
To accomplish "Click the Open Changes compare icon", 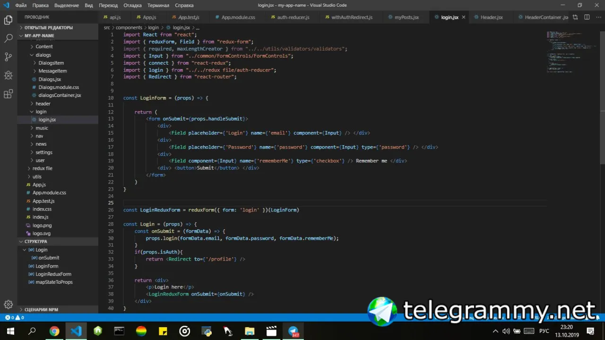I will point(575,17).
